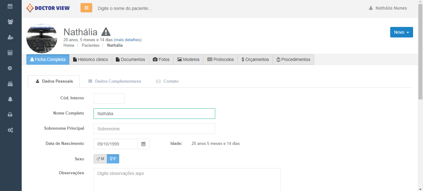
Task: Switch to Historico clinico tab
Action: [x=90, y=59]
